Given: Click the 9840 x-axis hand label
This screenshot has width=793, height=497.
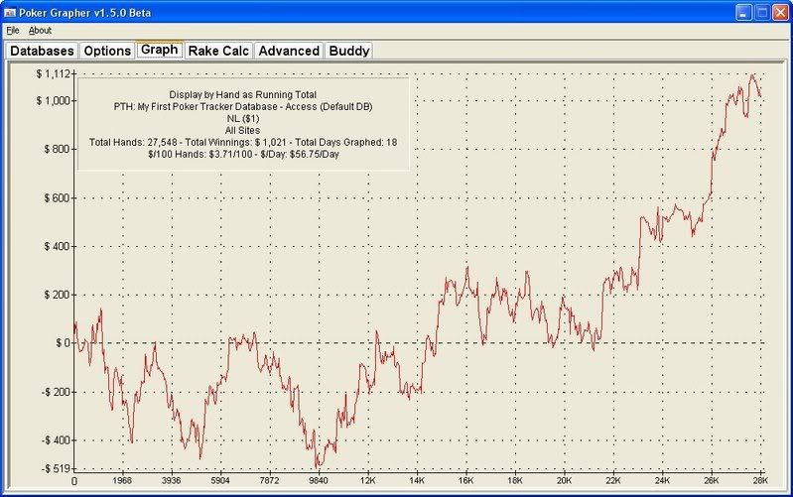Looking at the screenshot, I should (318, 482).
